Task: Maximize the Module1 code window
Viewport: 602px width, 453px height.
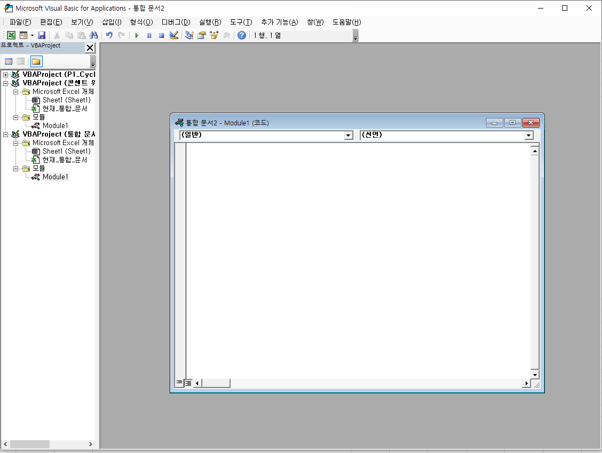Action: pyautogui.click(x=512, y=123)
